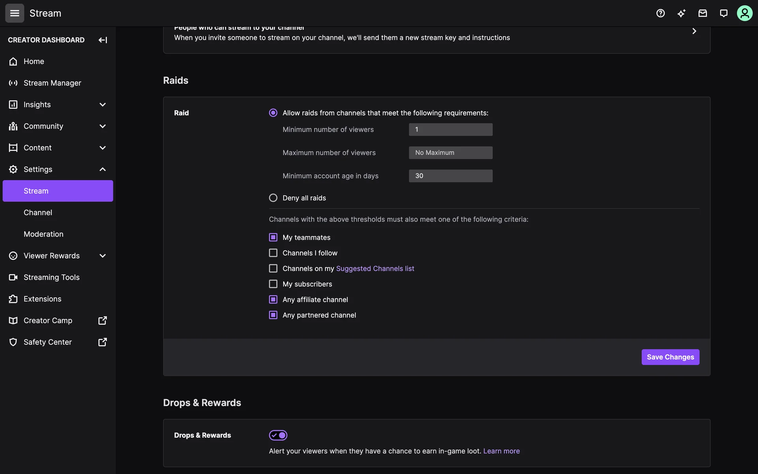Click the Save Changes button
758x474 pixels.
coord(670,357)
